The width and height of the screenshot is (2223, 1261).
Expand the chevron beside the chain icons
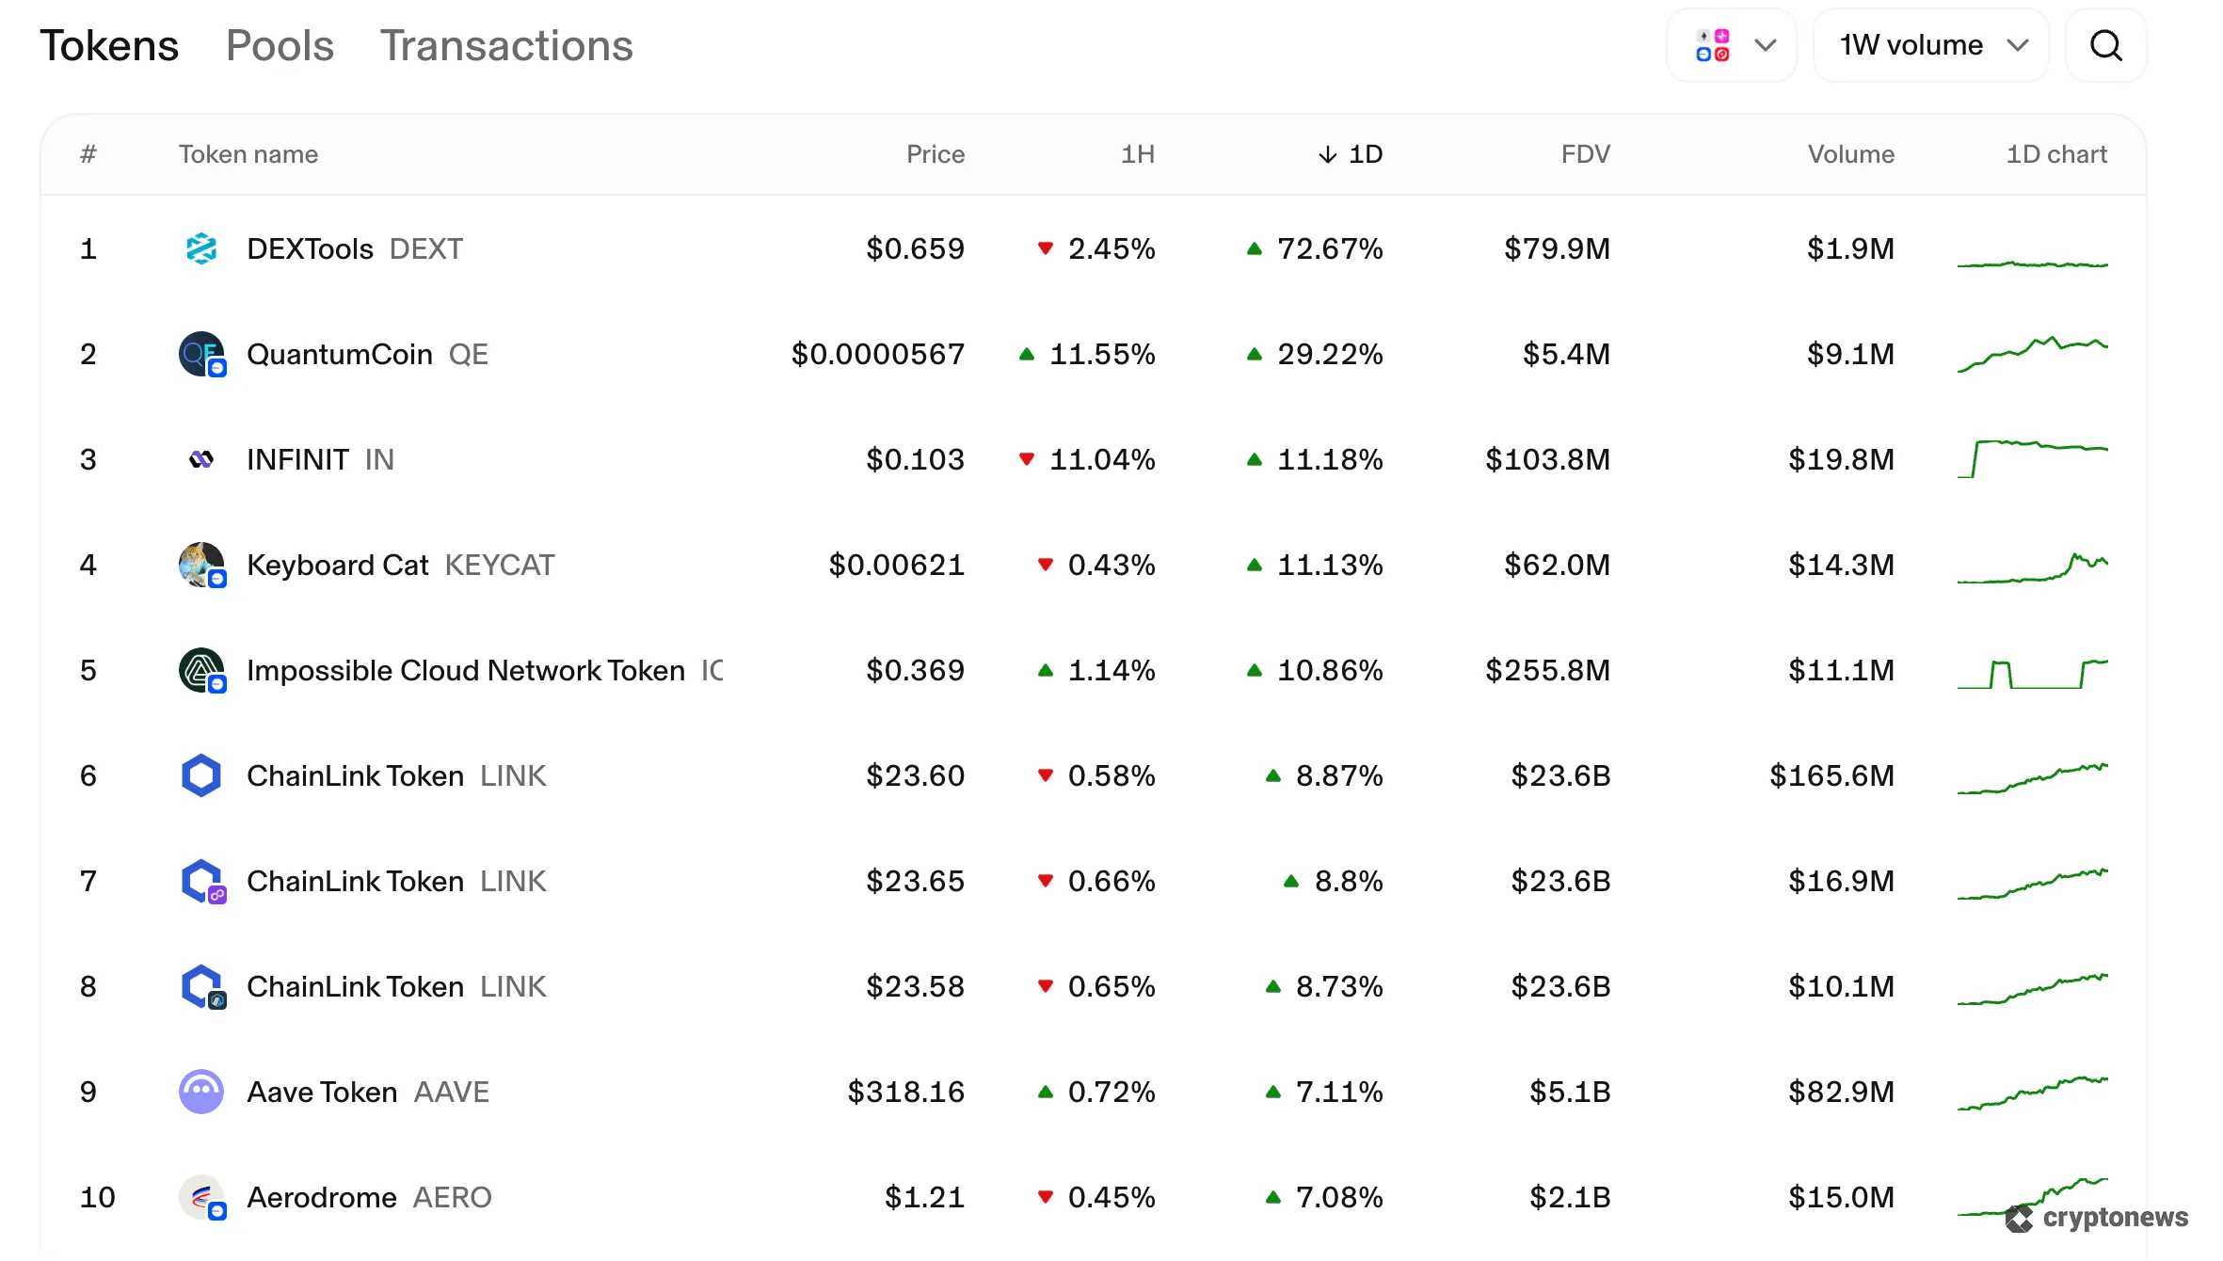coord(1766,44)
